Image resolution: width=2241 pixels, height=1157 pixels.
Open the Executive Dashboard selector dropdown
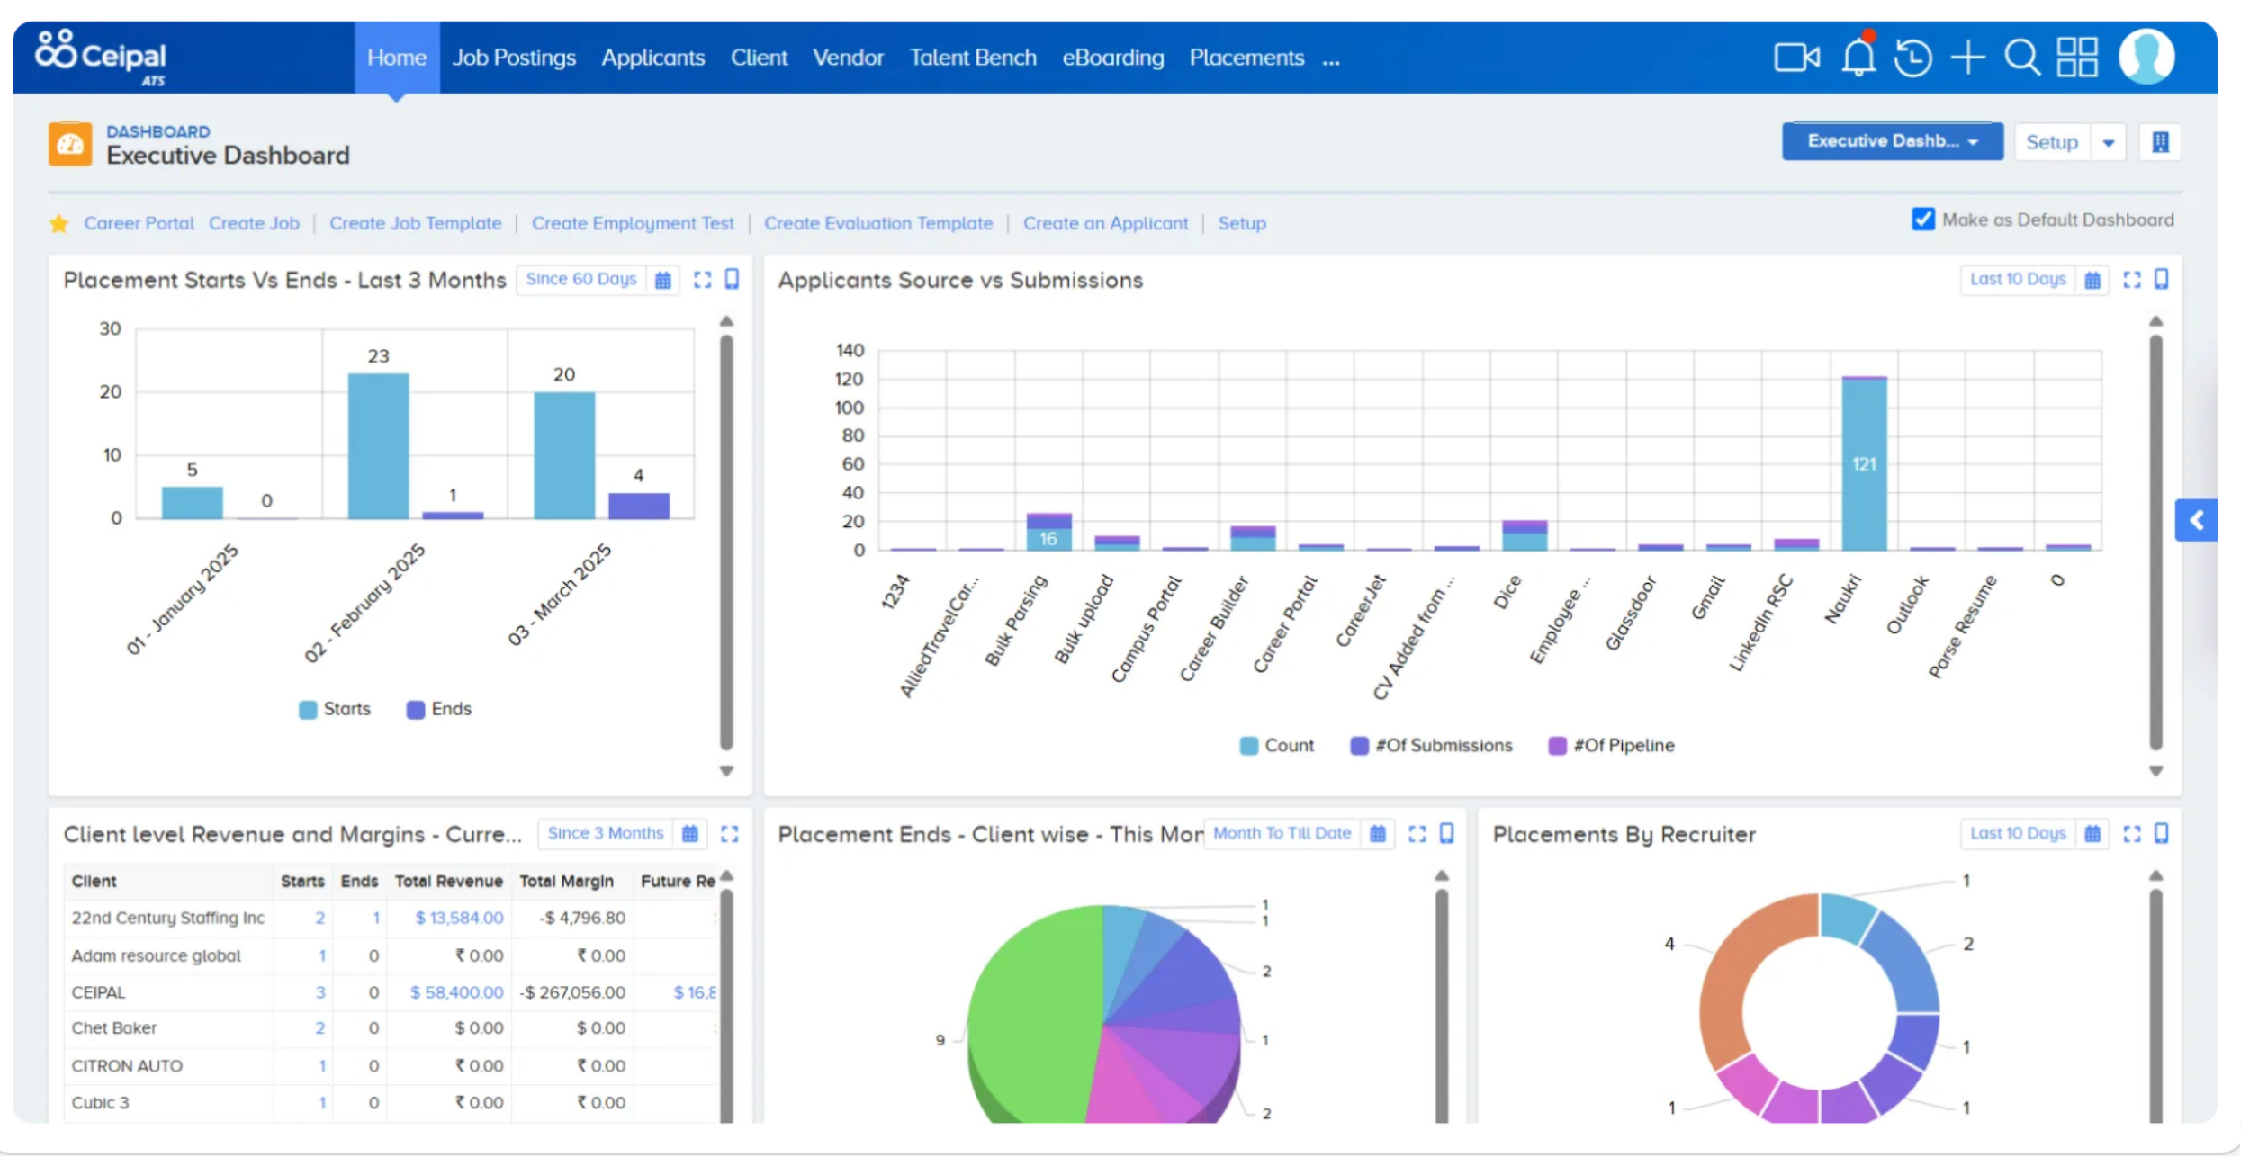click(1892, 141)
